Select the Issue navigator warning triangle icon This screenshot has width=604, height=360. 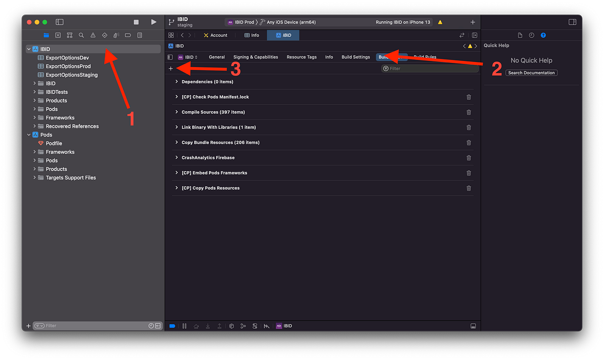(x=93, y=35)
